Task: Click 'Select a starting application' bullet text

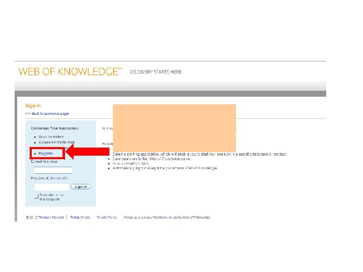Action: [x=199, y=154]
